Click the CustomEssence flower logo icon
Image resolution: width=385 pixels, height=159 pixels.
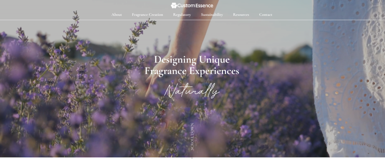point(174,5)
